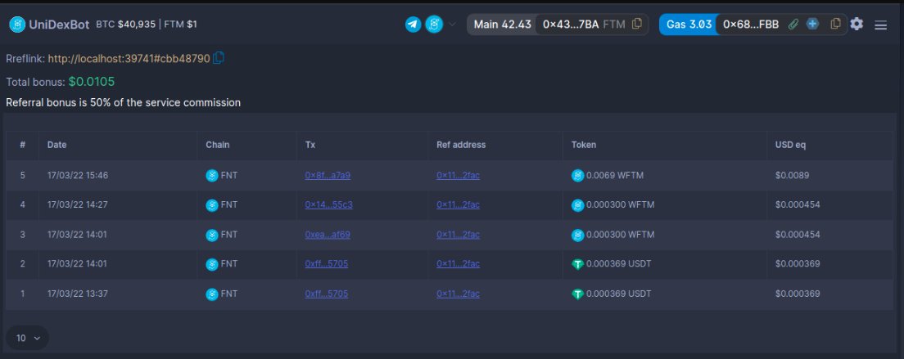904x359 pixels.
Task: Click the Main address 0x43...7BA text
Action: 571,25
